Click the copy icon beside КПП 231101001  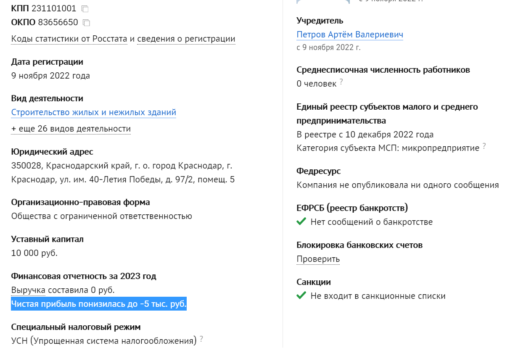tap(85, 9)
